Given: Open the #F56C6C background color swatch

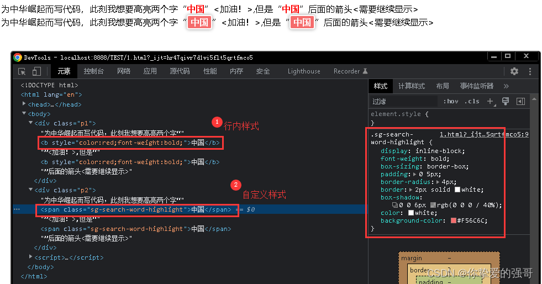Looking at the screenshot, I should pos(454,221).
